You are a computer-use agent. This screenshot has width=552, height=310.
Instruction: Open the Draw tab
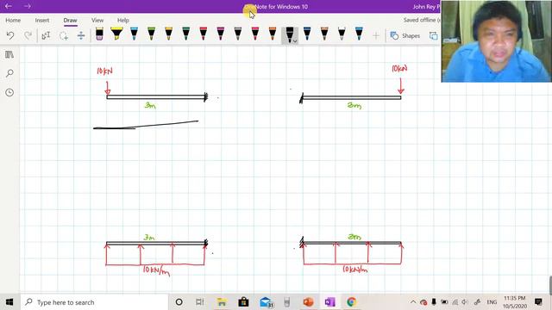(x=70, y=20)
